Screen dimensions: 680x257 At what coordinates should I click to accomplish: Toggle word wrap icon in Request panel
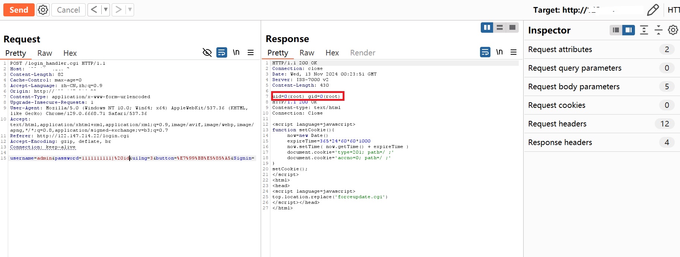(222, 52)
